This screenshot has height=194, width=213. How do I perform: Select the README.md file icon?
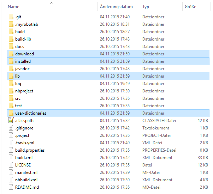tap(11, 187)
